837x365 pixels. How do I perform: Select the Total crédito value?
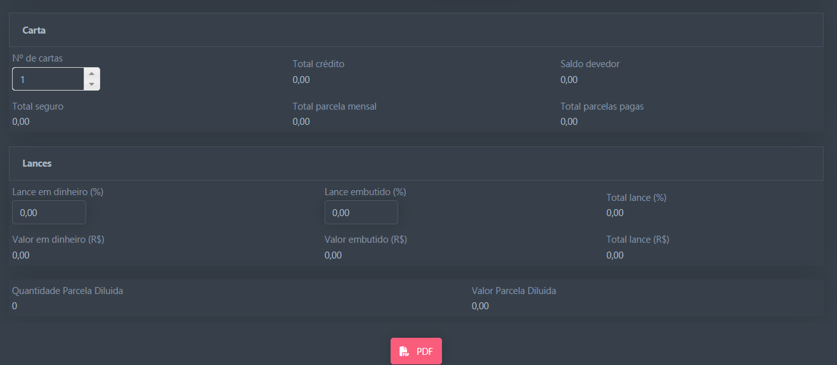(301, 80)
